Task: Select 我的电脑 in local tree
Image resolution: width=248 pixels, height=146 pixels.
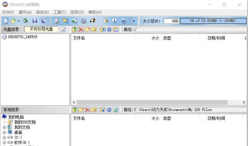Action: pos(16,117)
